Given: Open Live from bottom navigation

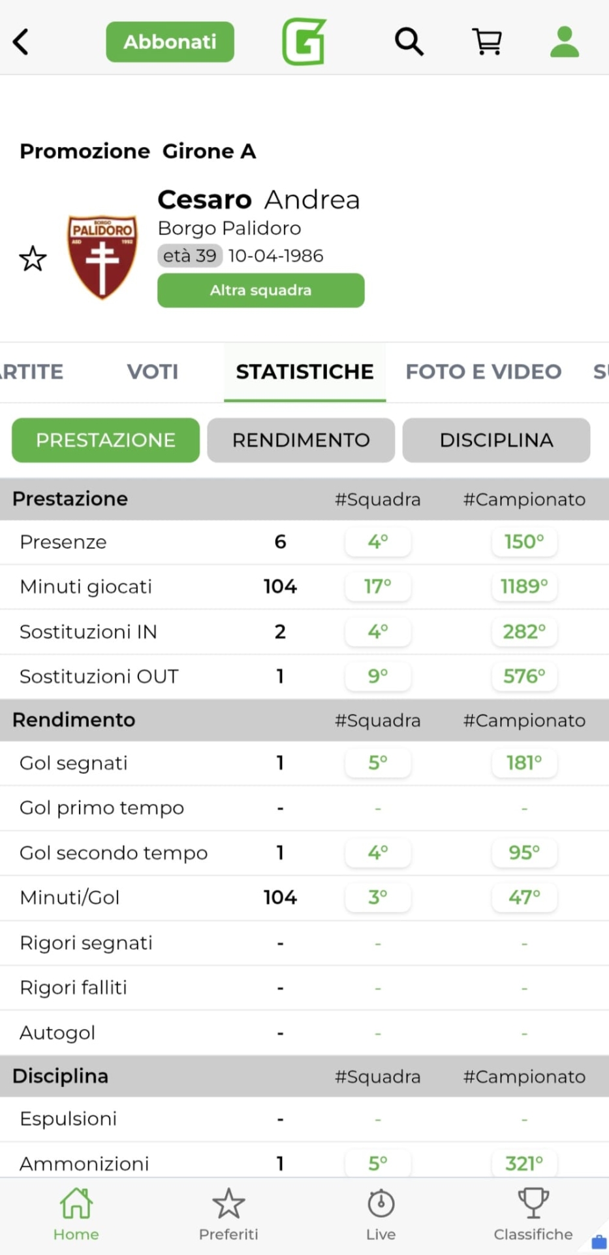Looking at the screenshot, I should tap(381, 1213).
